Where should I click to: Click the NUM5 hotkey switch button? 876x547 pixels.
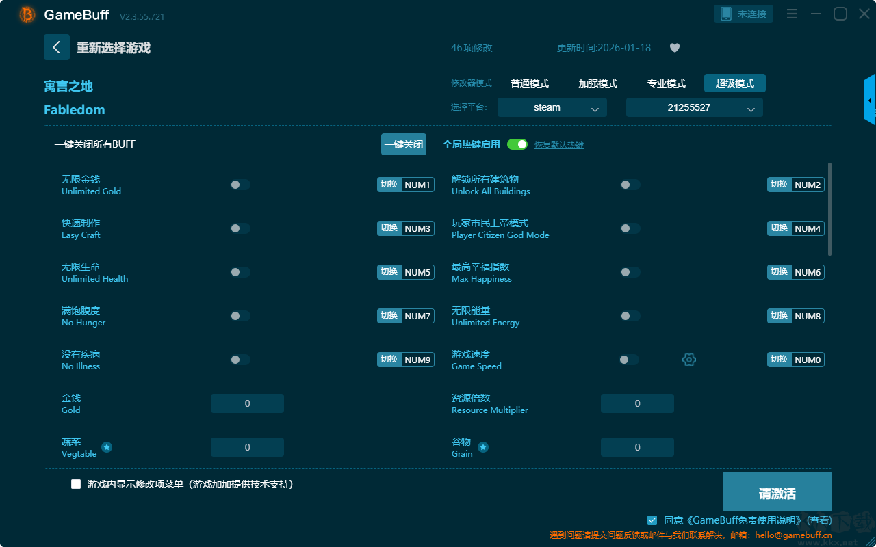click(x=406, y=272)
